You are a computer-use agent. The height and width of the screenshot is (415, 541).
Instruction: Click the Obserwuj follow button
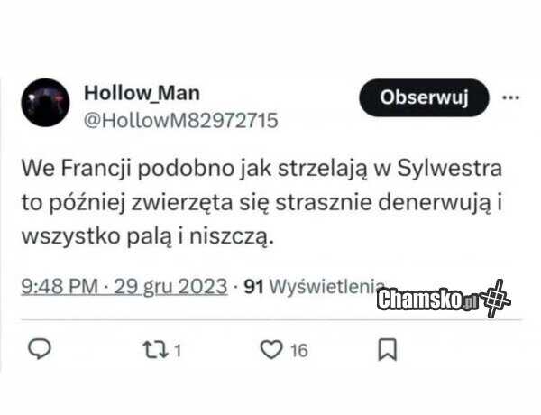point(424,97)
